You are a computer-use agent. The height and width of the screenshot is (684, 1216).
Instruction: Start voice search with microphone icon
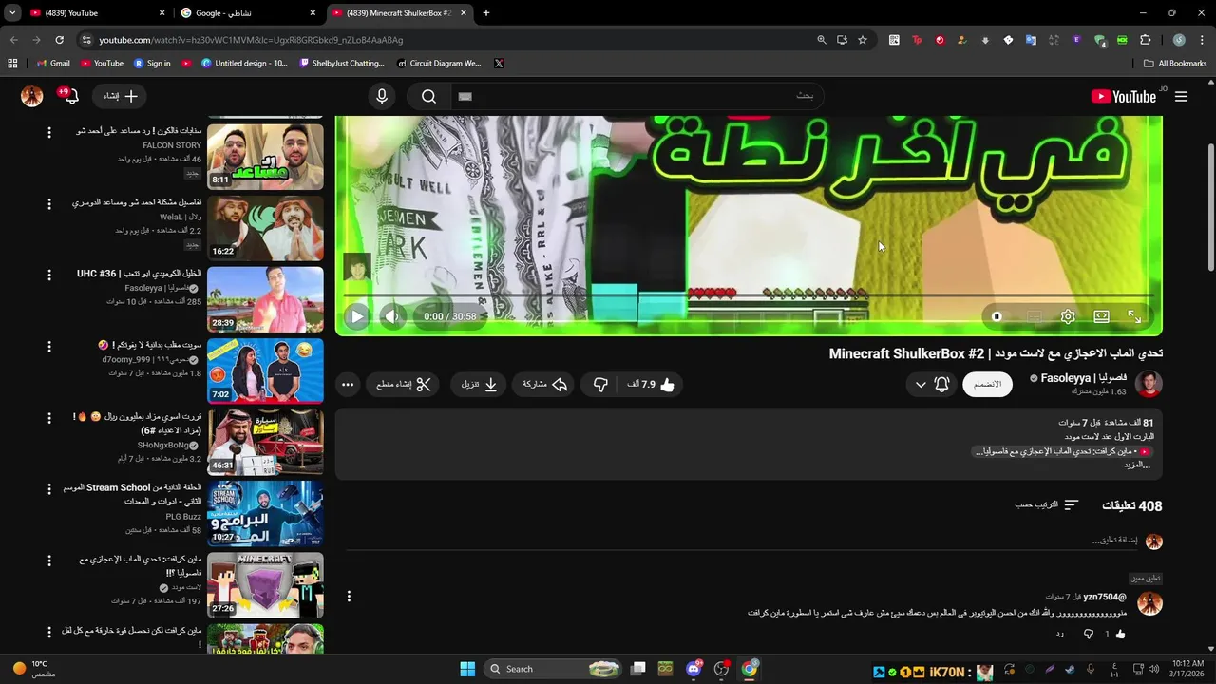point(382,96)
